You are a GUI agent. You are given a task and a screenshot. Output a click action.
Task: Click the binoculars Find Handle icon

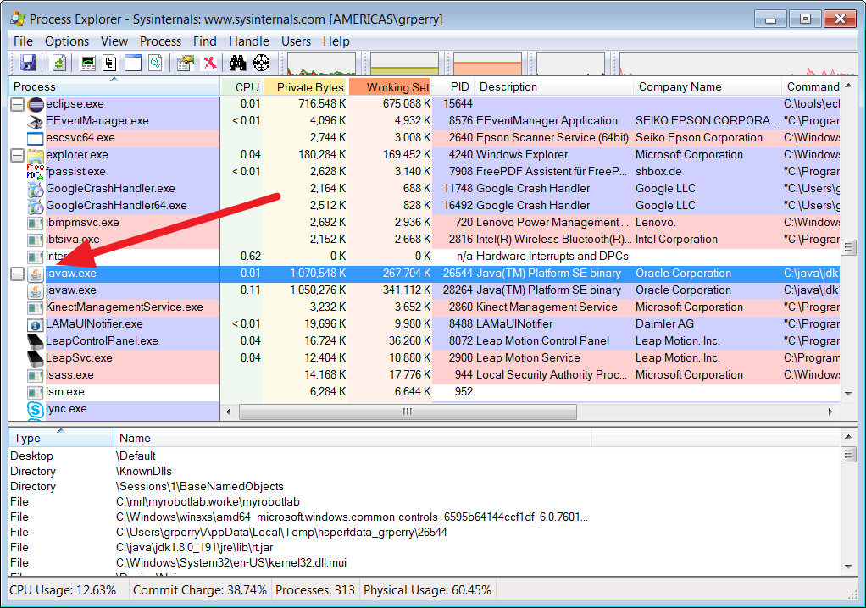point(238,63)
